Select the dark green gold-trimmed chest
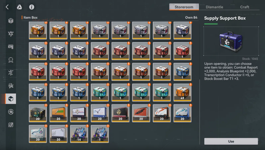 point(38,113)
